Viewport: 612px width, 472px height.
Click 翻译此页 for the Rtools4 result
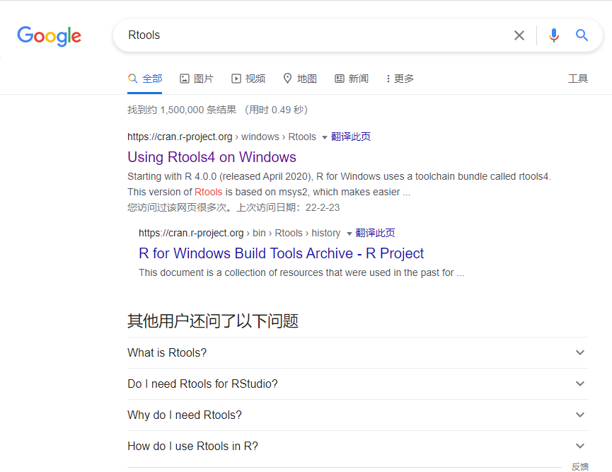350,137
